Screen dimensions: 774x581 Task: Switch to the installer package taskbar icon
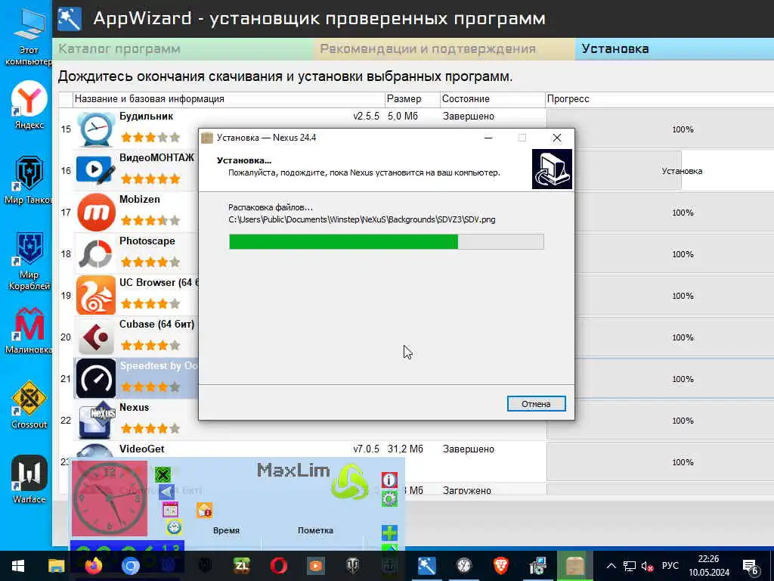(575, 566)
